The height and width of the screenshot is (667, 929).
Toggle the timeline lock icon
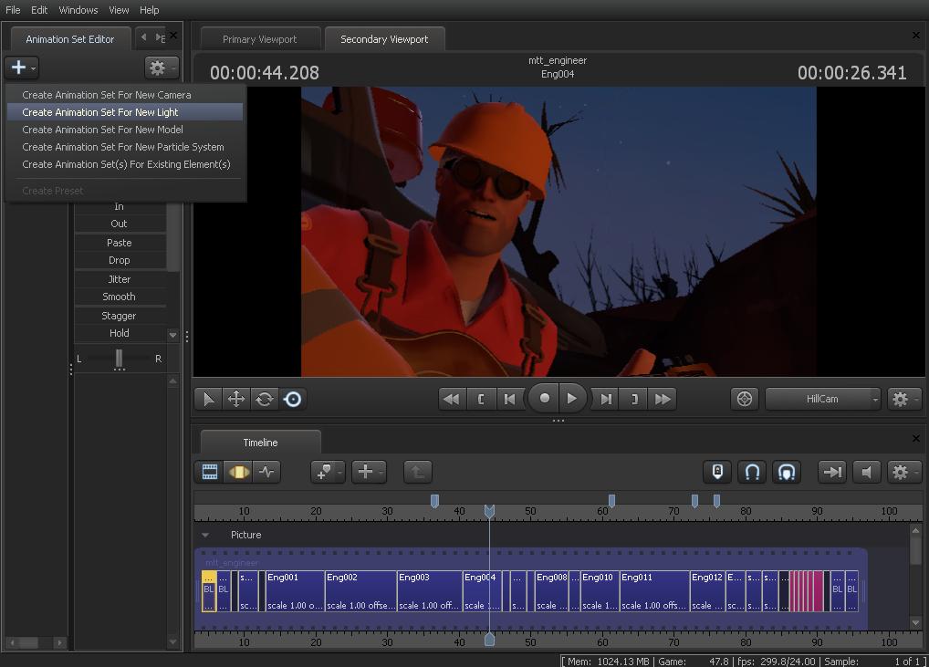[x=717, y=472]
